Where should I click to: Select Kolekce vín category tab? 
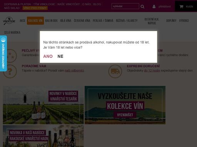[35, 21]
